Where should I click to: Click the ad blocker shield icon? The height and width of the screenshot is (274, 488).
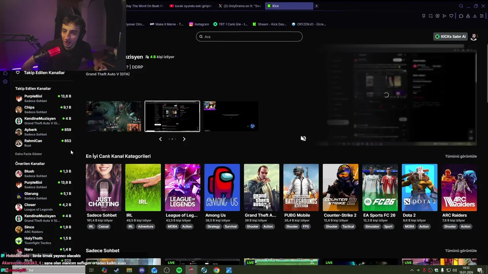point(437,16)
